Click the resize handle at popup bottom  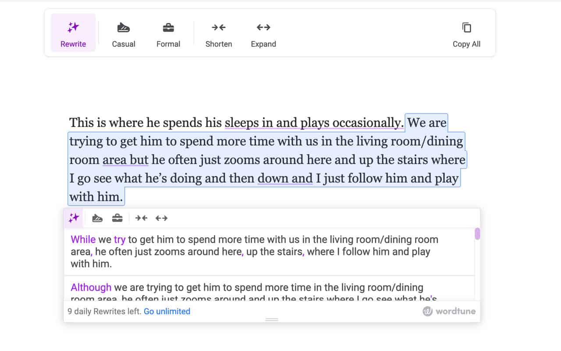272,319
